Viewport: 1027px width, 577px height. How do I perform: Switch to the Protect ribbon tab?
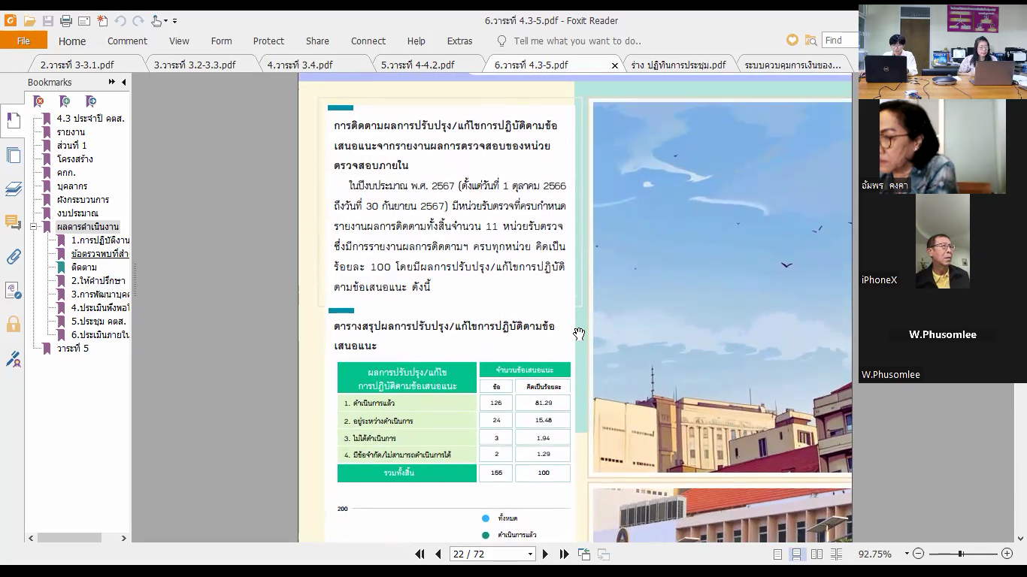point(268,41)
